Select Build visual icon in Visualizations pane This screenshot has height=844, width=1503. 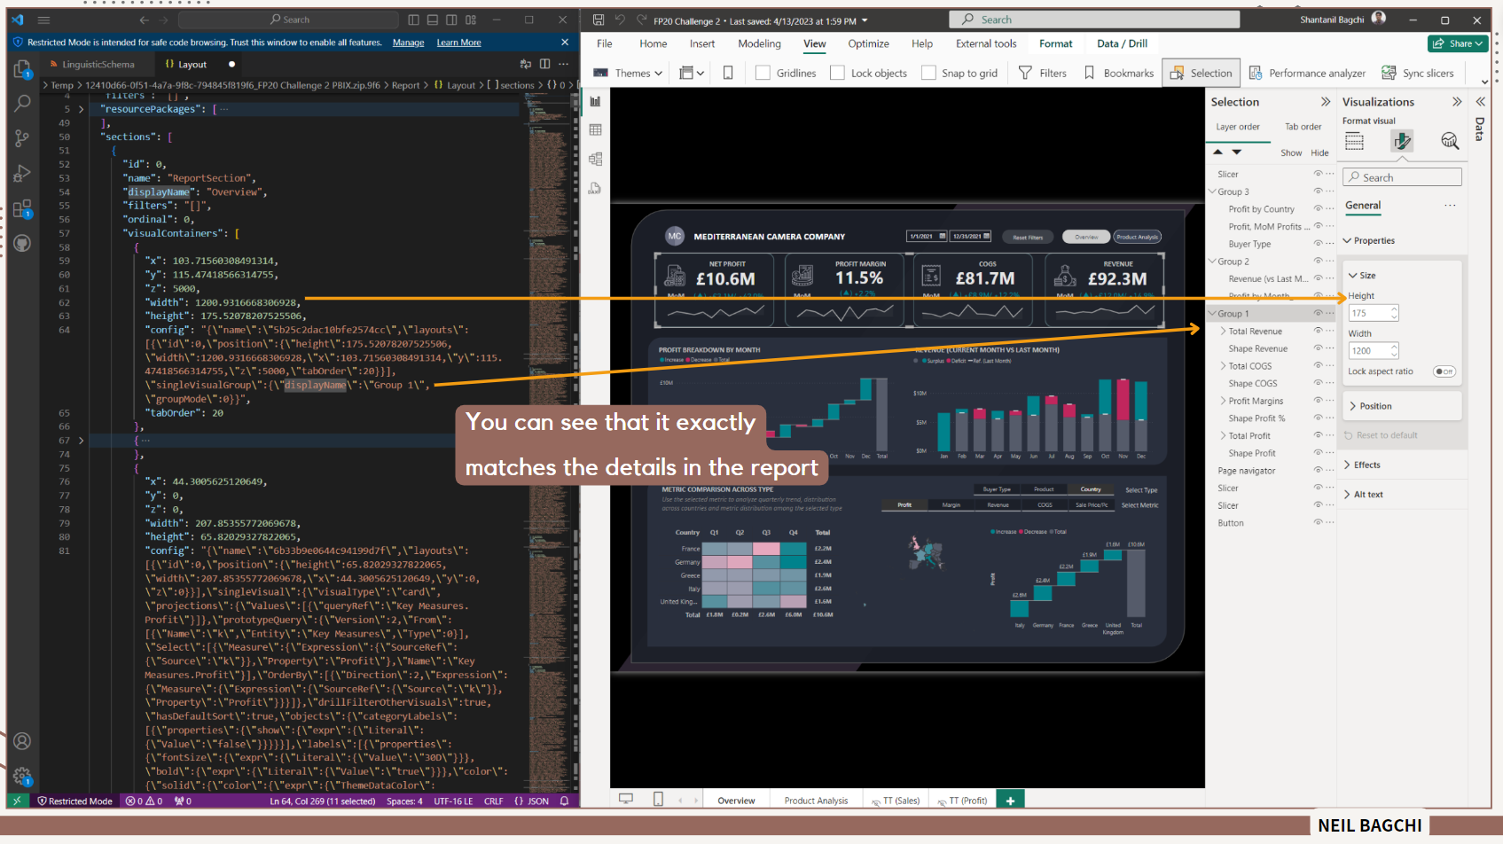point(1354,141)
